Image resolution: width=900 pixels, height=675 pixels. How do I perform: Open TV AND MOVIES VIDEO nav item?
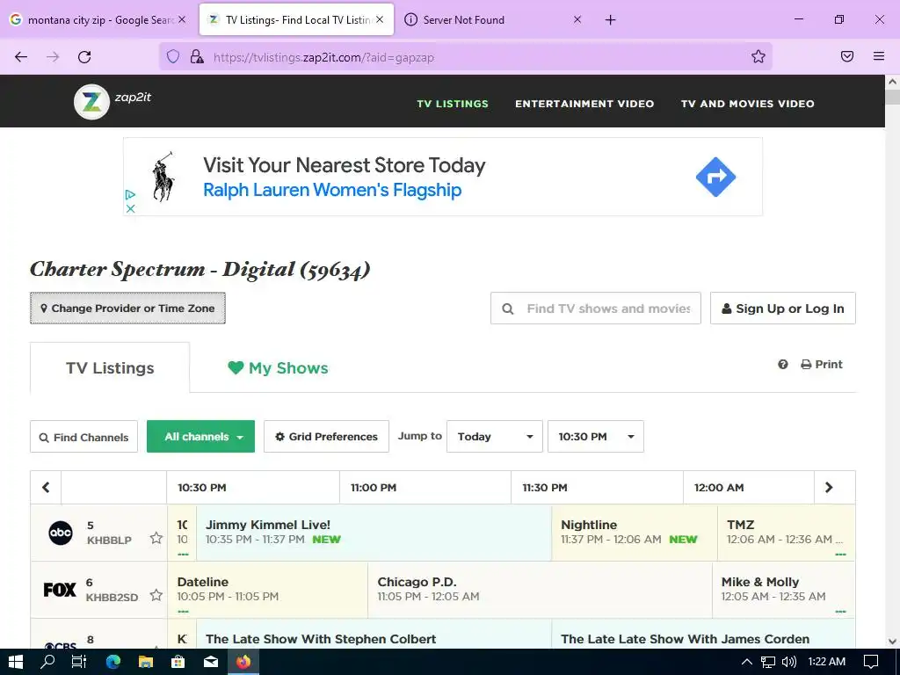747,104
